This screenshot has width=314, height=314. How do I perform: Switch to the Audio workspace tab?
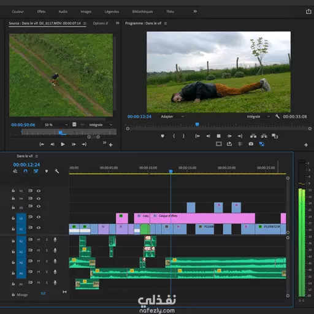pyautogui.click(x=63, y=12)
